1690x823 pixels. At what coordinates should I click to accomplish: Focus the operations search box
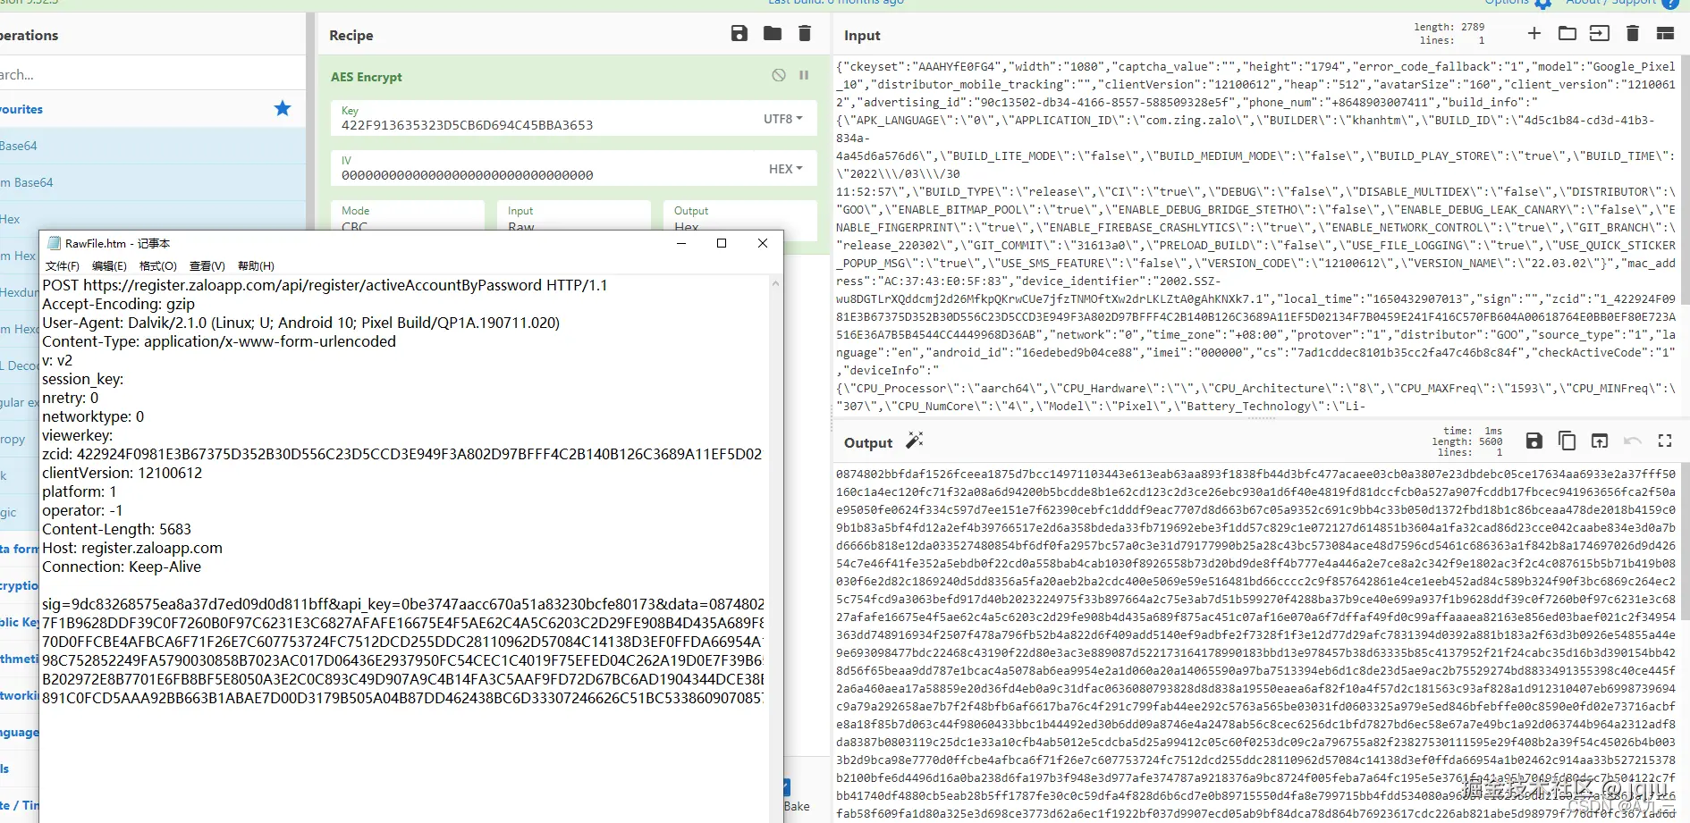[x=152, y=74]
